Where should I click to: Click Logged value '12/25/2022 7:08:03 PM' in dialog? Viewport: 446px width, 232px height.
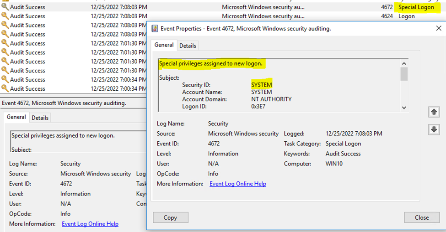click(x=354, y=134)
